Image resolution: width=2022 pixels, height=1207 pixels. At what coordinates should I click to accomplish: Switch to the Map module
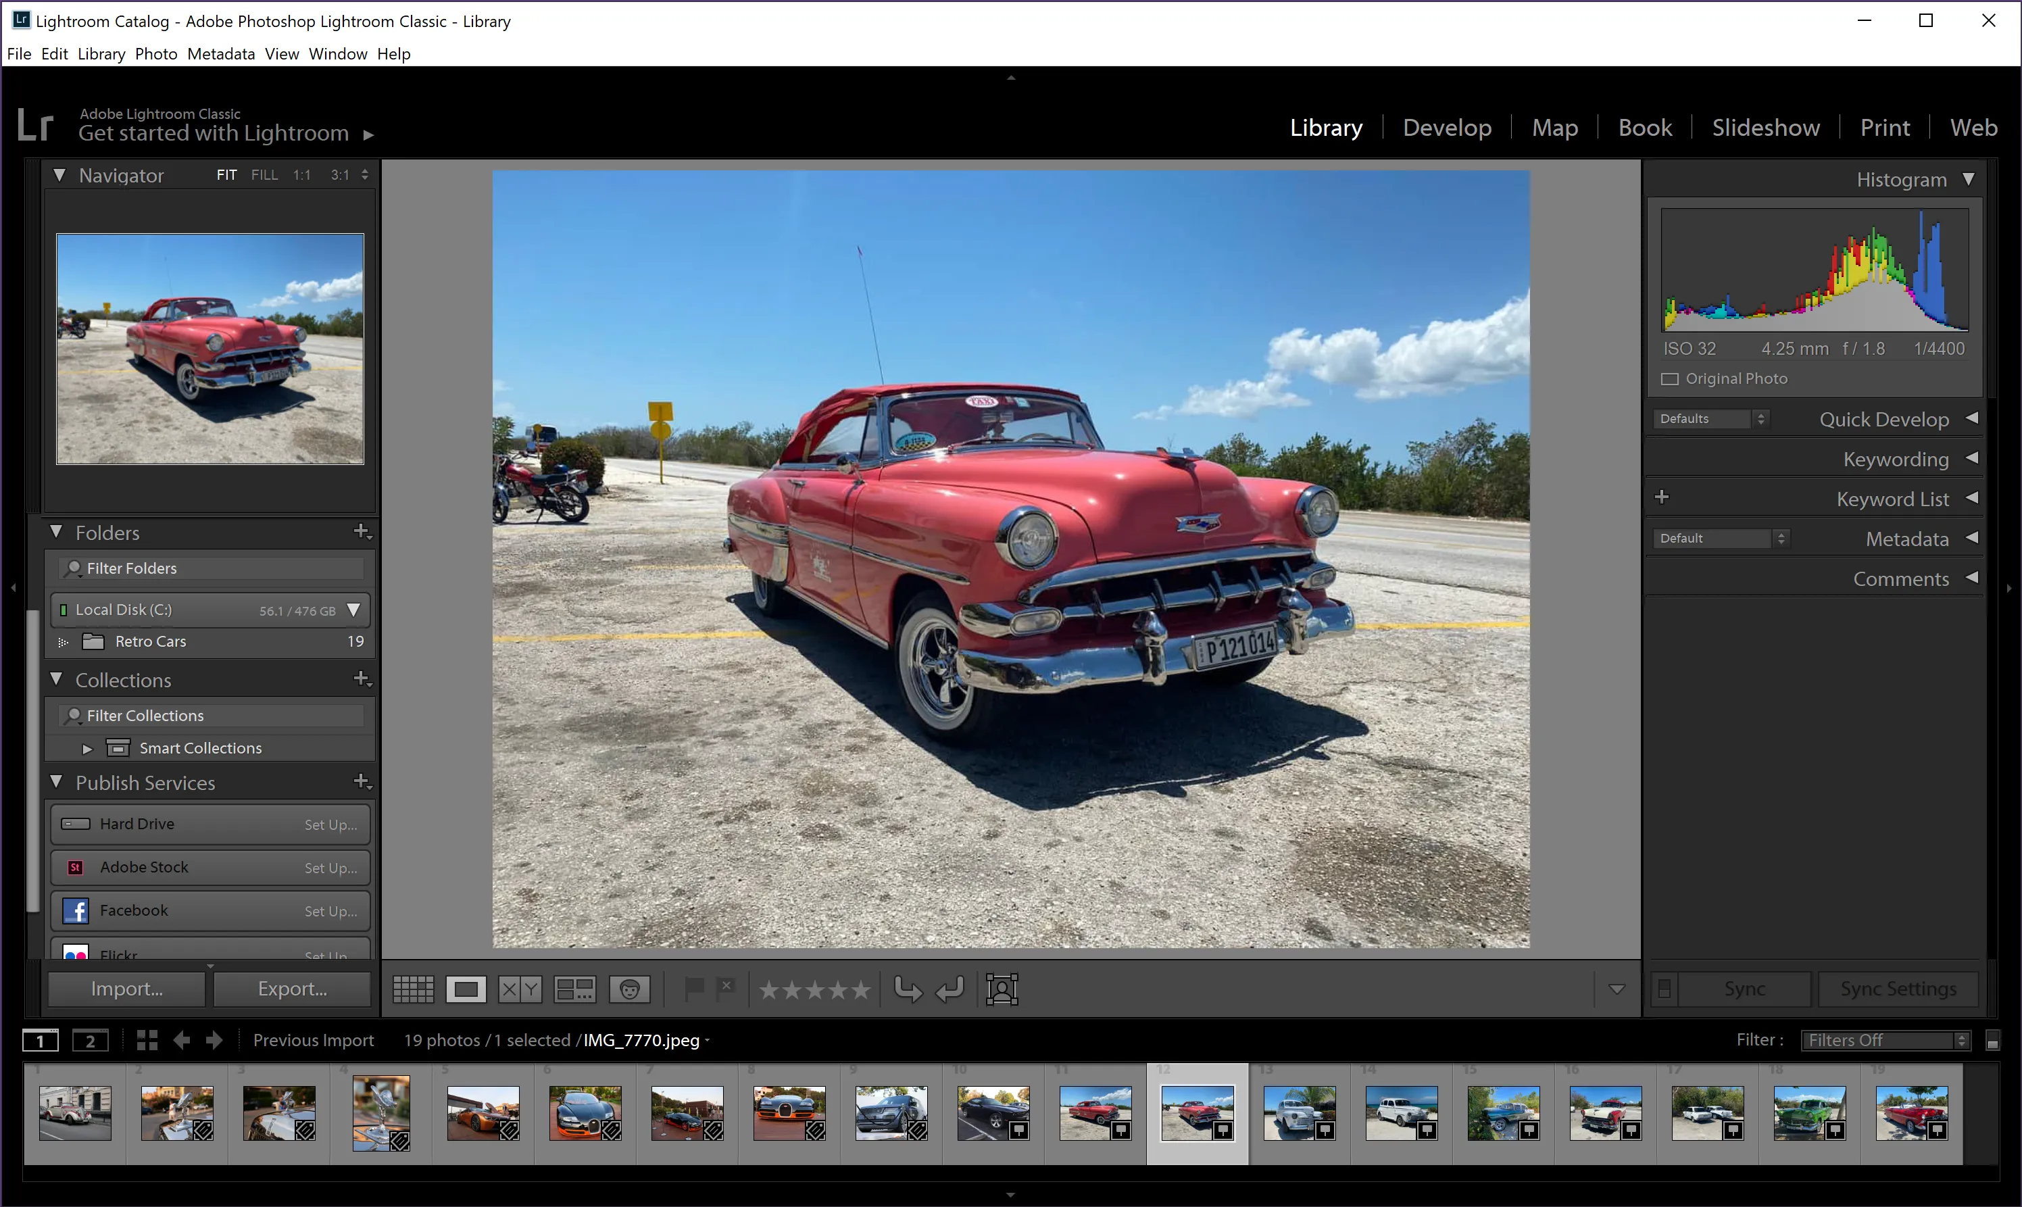pos(1554,126)
